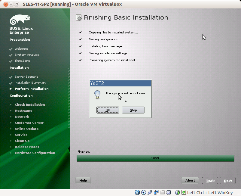The width and height of the screenshot is (241, 196).
Task: Select Customer Center step
Action: point(29,123)
